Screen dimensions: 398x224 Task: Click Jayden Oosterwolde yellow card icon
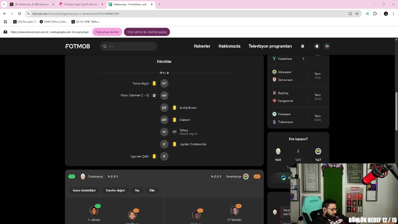click(174, 144)
